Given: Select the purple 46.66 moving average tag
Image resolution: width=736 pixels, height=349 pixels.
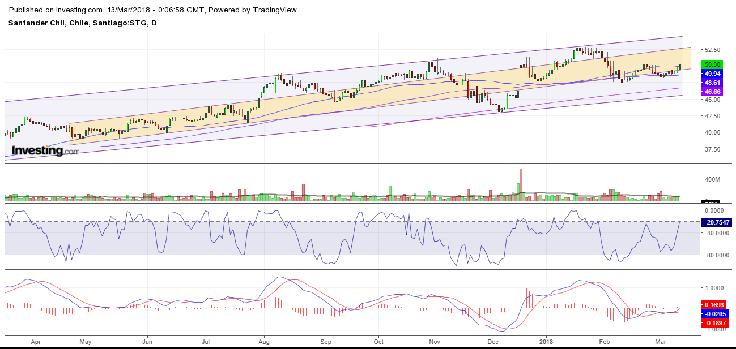Looking at the screenshot, I should coord(713,91).
